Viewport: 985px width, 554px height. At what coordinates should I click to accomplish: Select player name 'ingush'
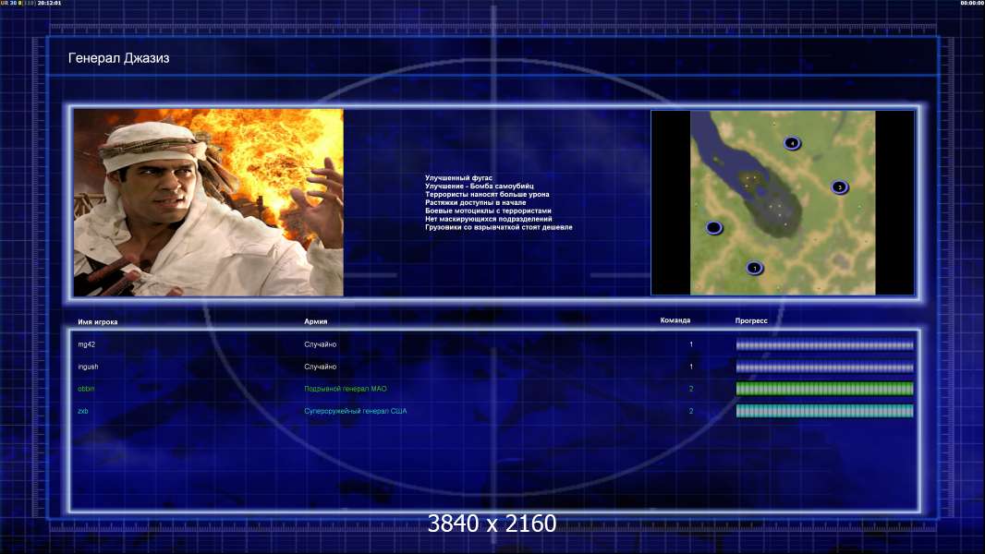(88, 367)
